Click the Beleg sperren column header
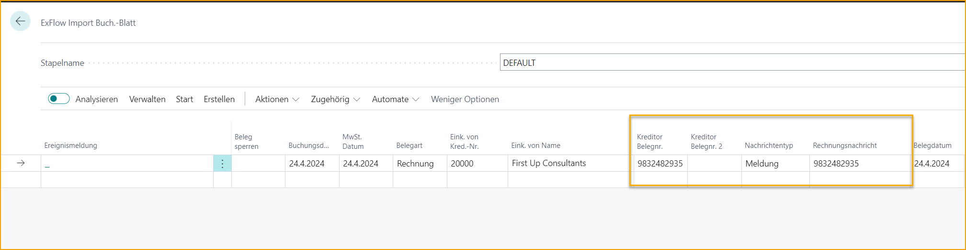This screenshot has height=250, width=966. pyautogui.click(x=247, y=142)
